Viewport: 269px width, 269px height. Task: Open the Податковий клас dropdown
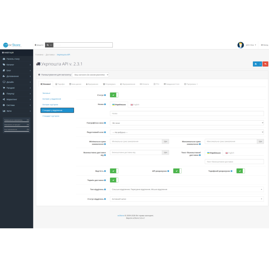pos(187,132)
